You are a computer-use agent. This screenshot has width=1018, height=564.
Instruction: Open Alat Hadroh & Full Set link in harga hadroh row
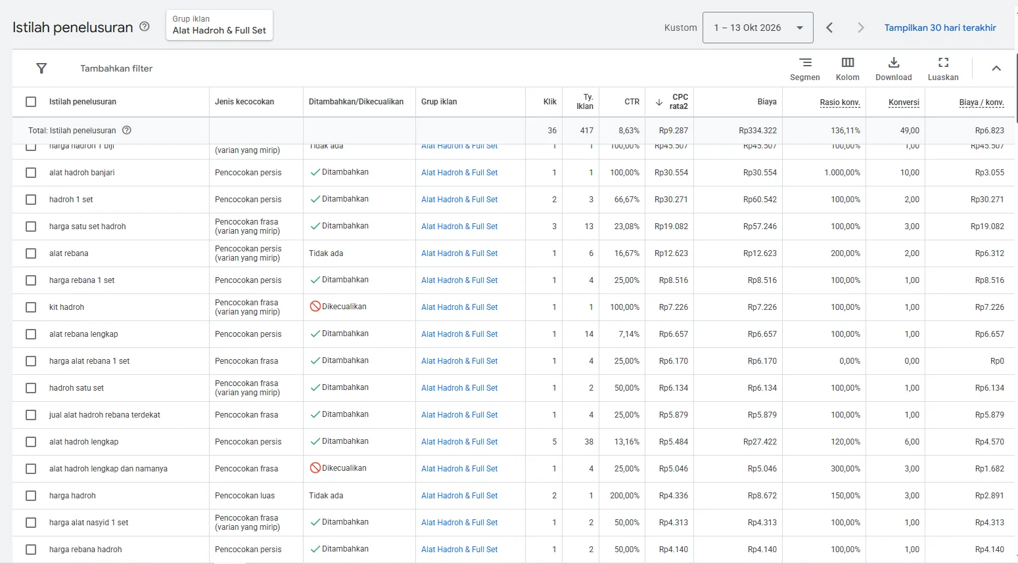pos(459,496)
